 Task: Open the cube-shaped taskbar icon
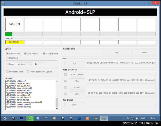46,118
